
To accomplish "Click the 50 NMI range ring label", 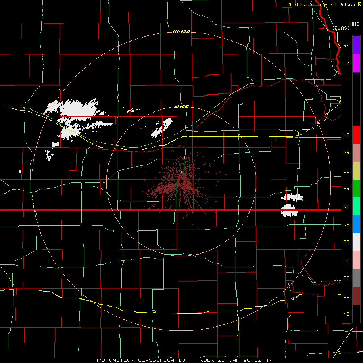I will (181, 106).
